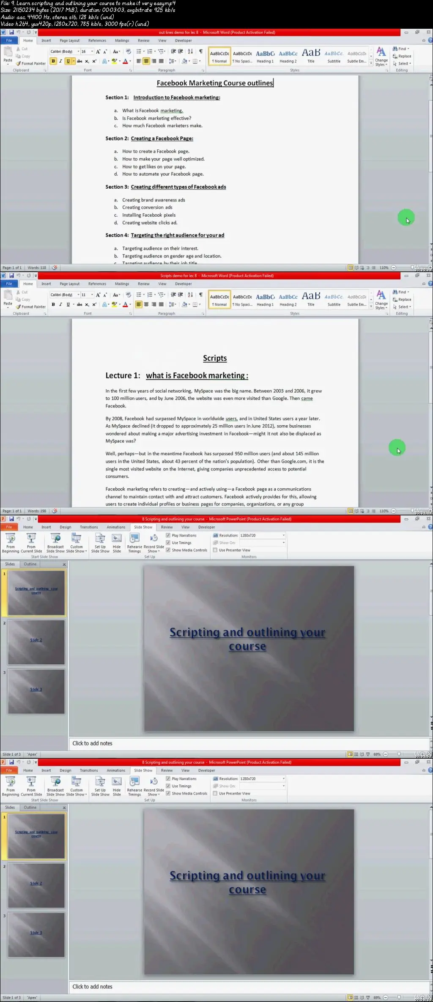The image size is (433, 1002).
Task: Uncheck Use Timings in the lower PowerPoint window
Action: coord(168,786)
